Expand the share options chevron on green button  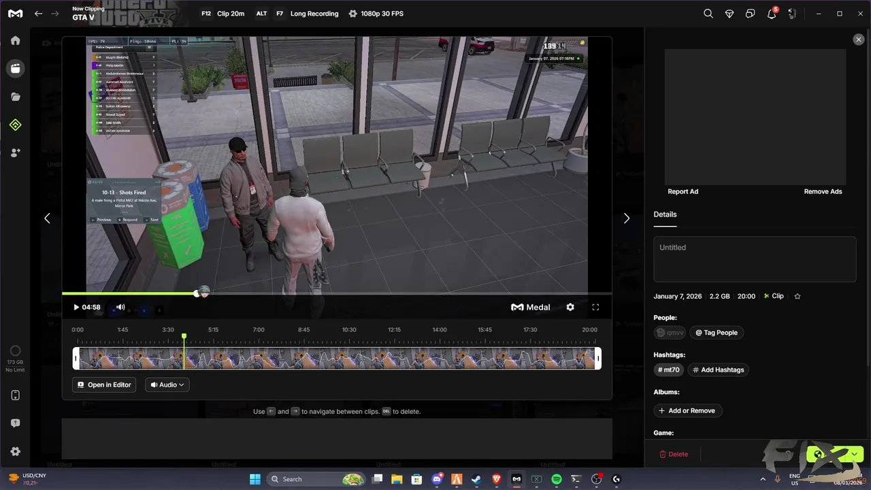coord(855,454)
